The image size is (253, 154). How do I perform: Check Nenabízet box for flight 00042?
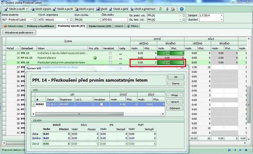click(101, 104)
